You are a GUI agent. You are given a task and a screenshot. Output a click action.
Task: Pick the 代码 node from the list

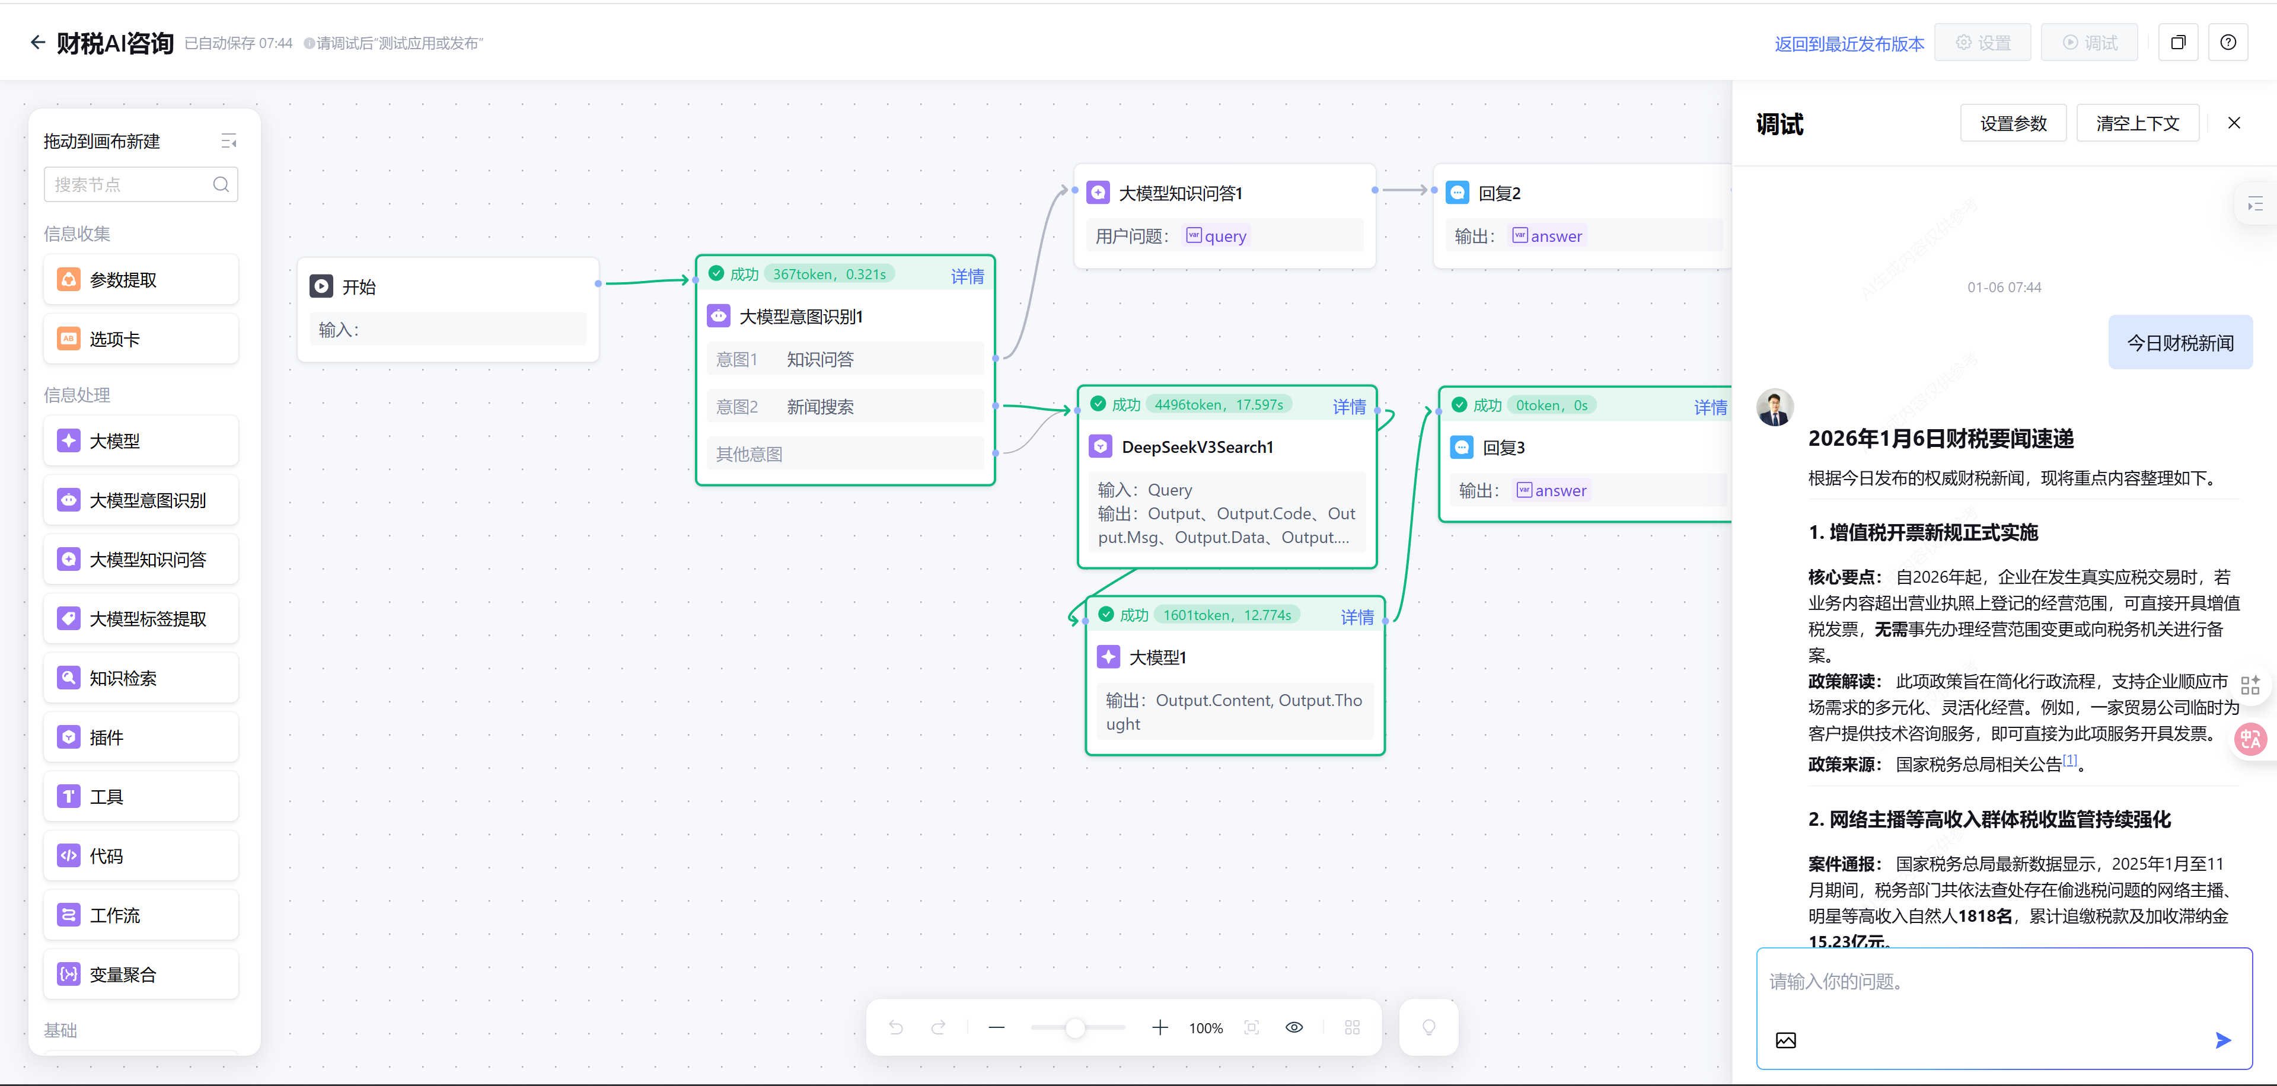pos(142,855)
